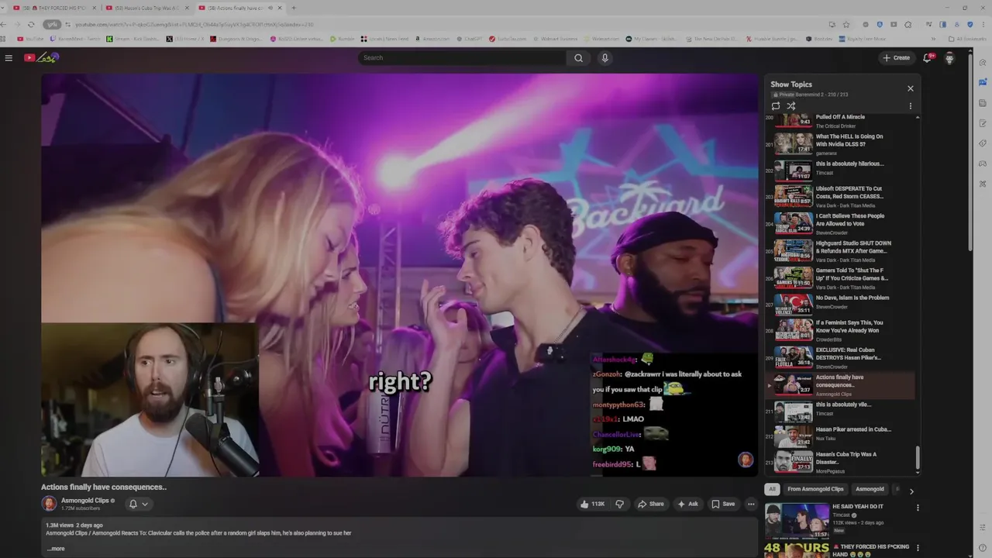This screenshot has width=992, height=558.
Task: Switch to Hasan's Cuba Trip browser tab
Action: pyautogui.click(x=146, y=8)
